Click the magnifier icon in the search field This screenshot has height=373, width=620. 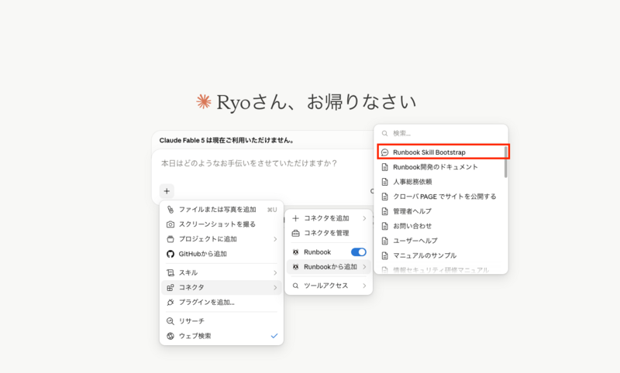pos(384,133)
